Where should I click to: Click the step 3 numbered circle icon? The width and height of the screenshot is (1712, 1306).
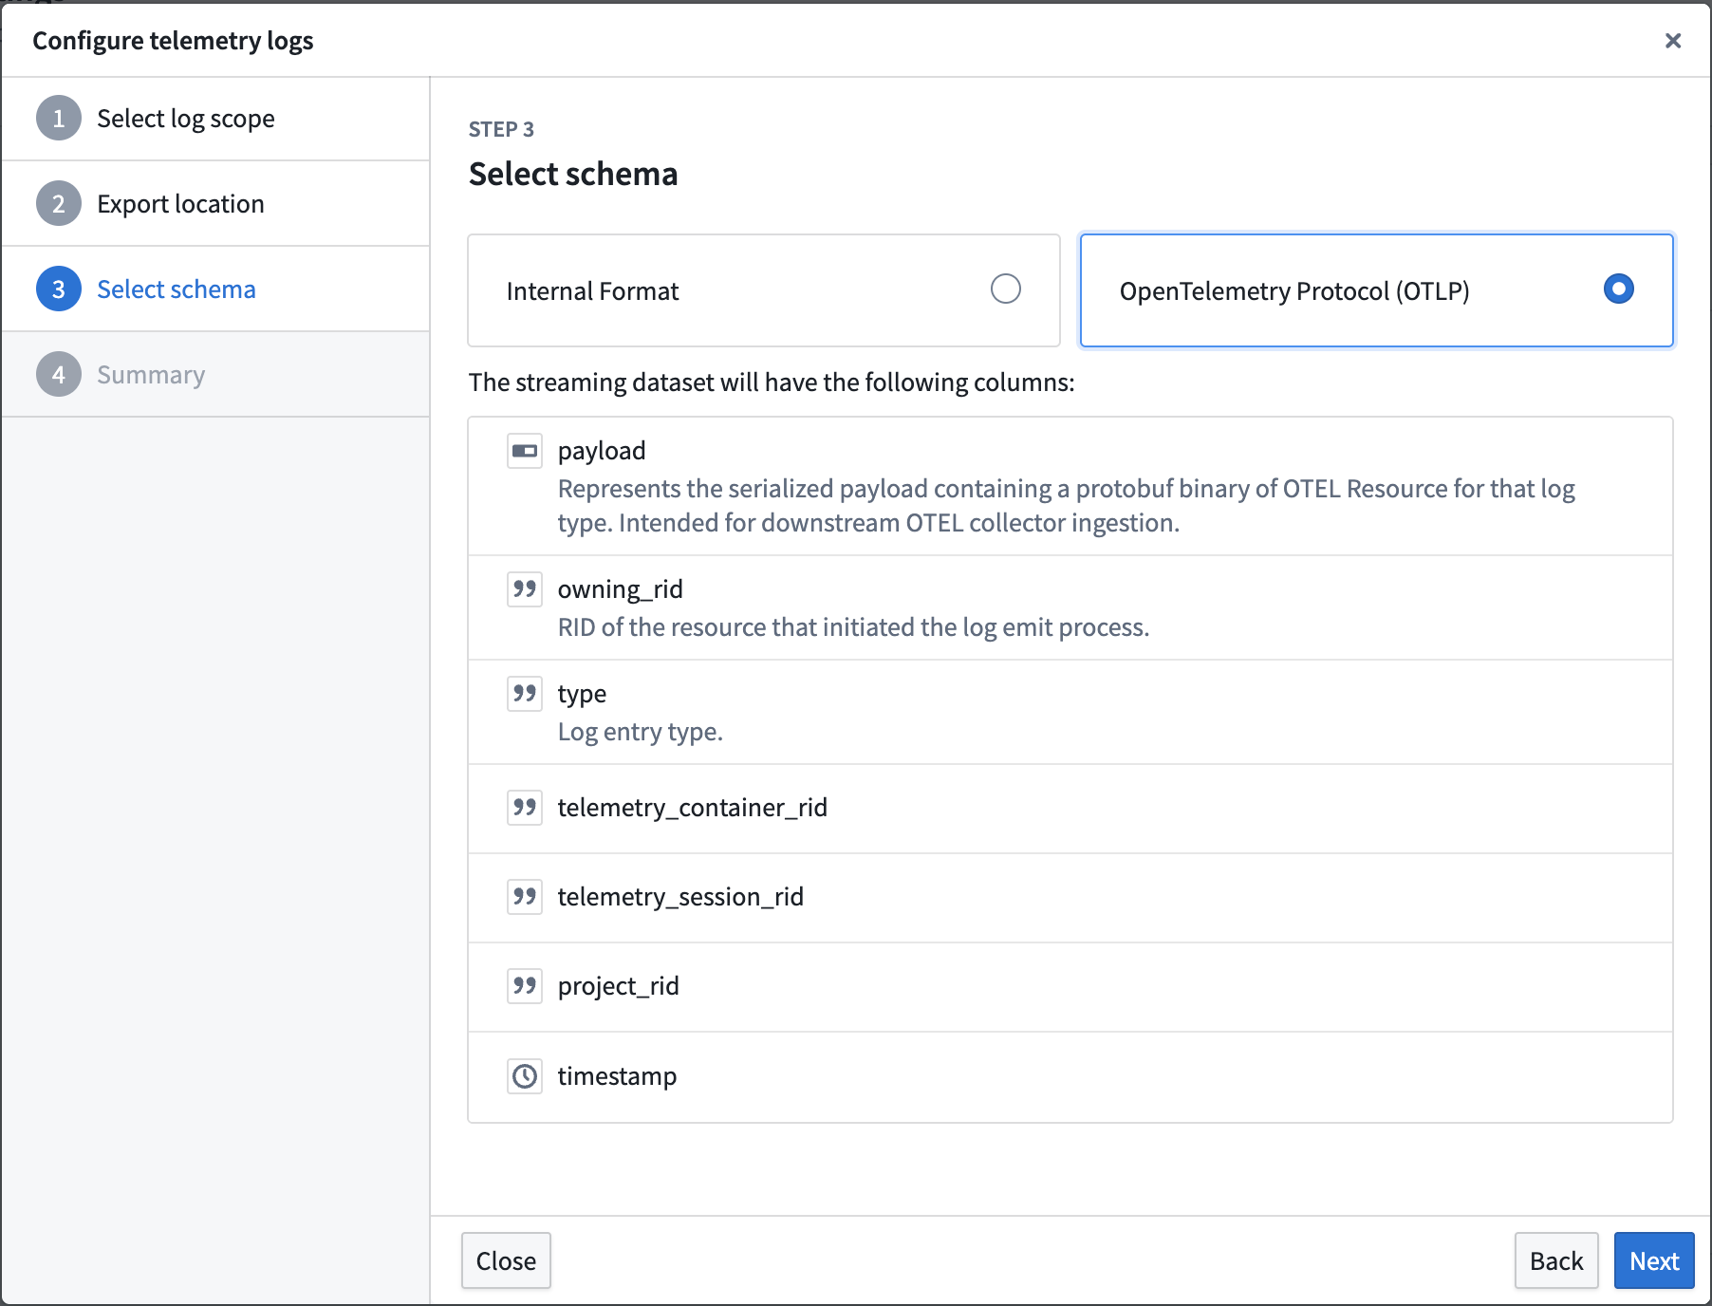[58, 289]
